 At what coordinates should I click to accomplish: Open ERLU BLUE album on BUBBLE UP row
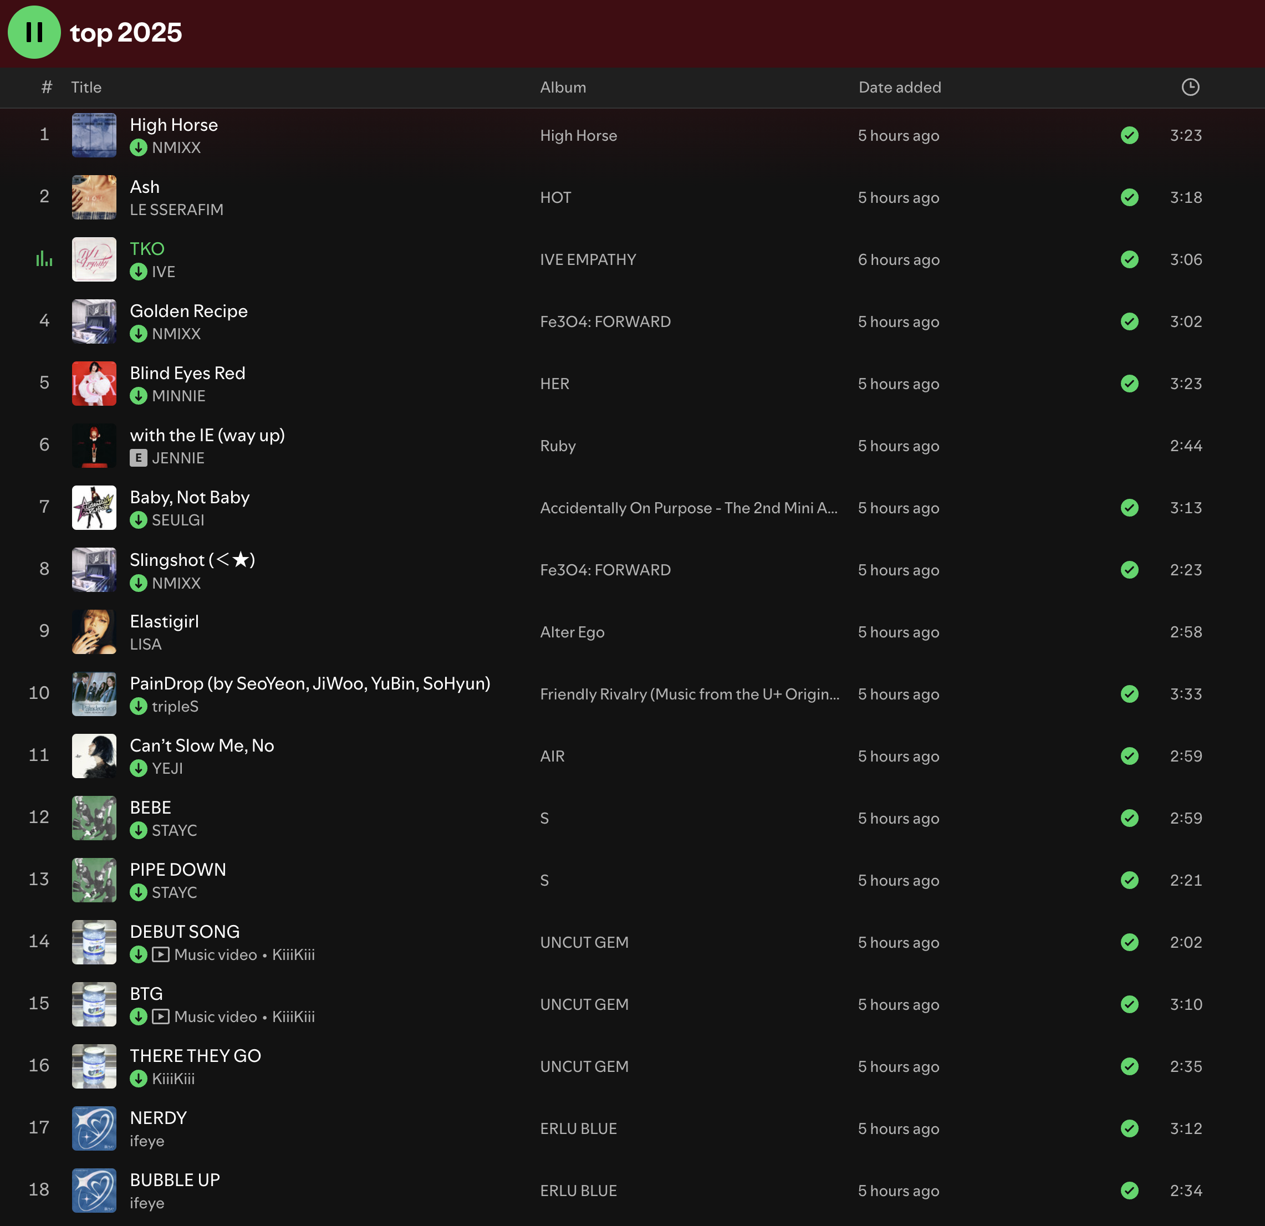coord(578,1191)
